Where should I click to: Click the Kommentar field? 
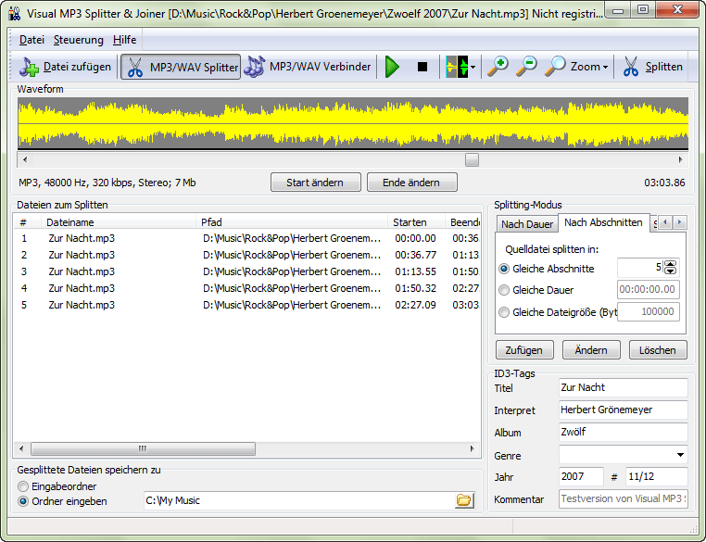pyautogui.click(x=624, y=498)
